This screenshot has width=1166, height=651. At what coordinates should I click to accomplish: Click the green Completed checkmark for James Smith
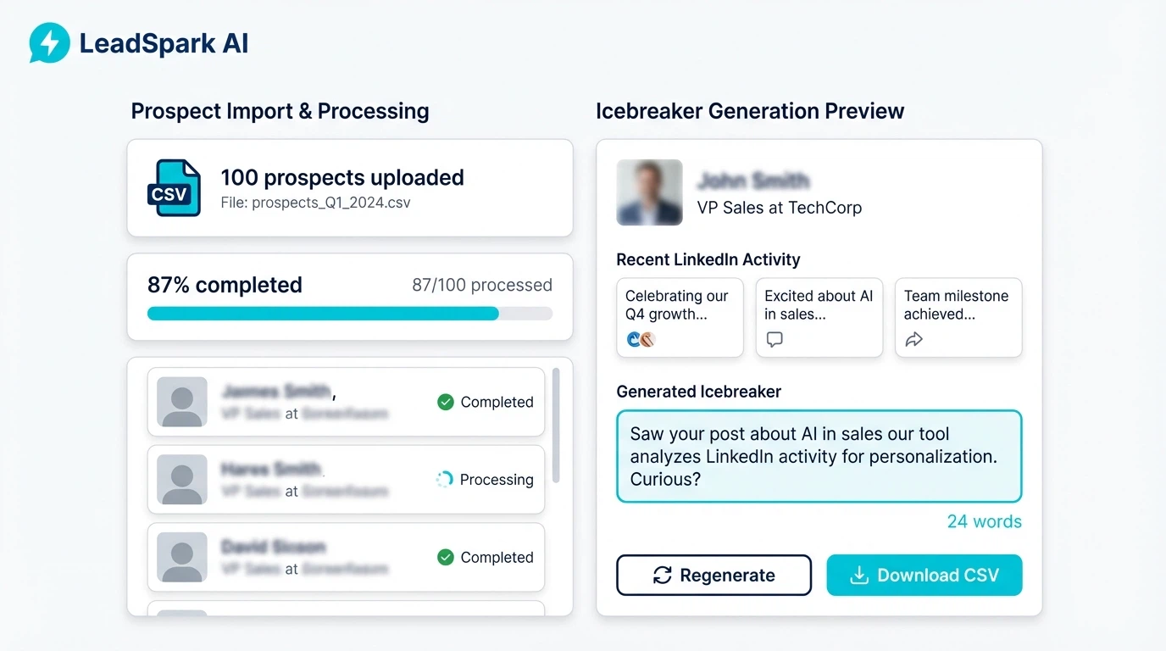point(444,402)
